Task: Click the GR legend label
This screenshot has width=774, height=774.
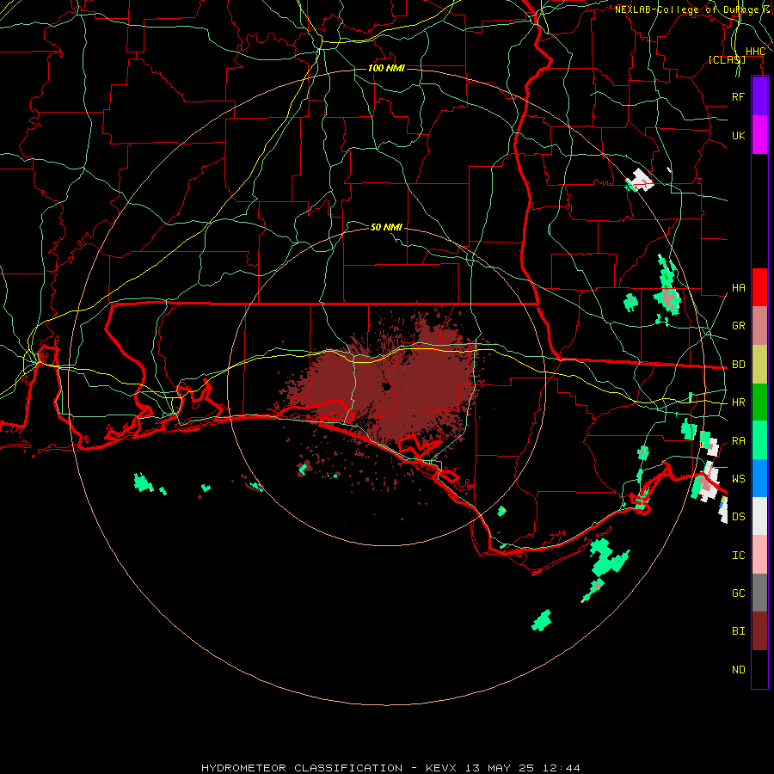Action: (738, 326)
